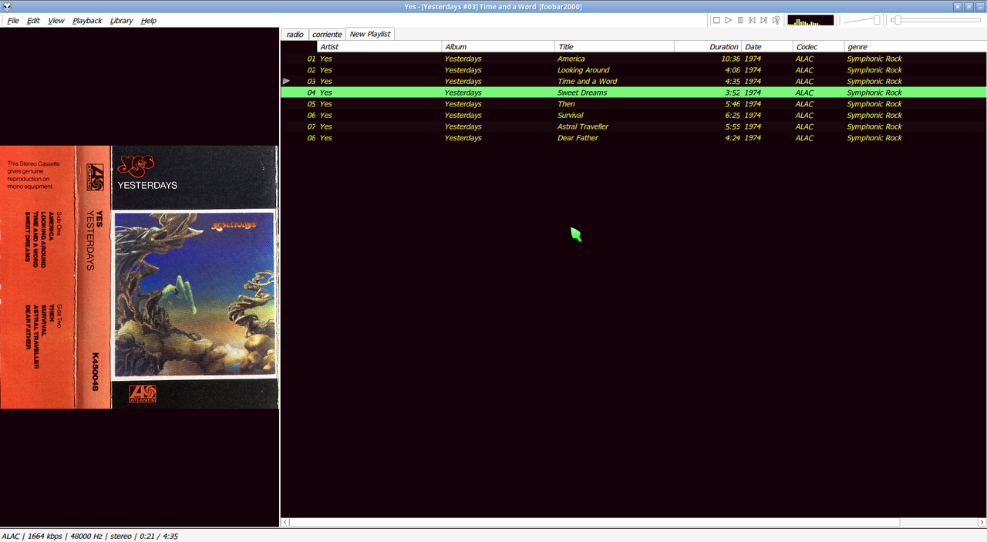987x542 pixels.
Task: Click the 6:25 duration of Survival
Action: (x=733, y=115)
